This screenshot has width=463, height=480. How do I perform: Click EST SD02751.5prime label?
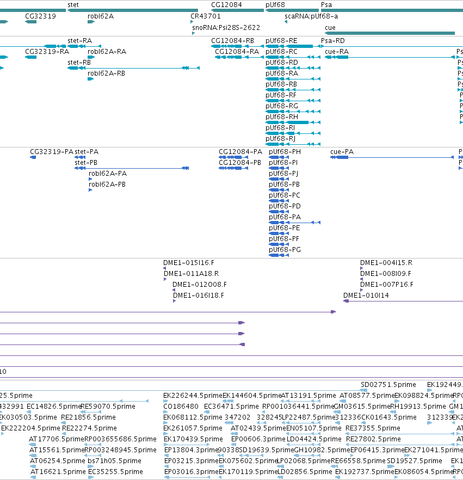tap(388, 384)
